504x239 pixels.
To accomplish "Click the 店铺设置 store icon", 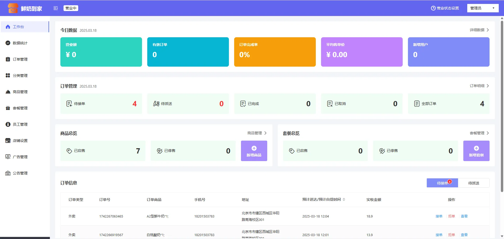I will coord(8,141).
